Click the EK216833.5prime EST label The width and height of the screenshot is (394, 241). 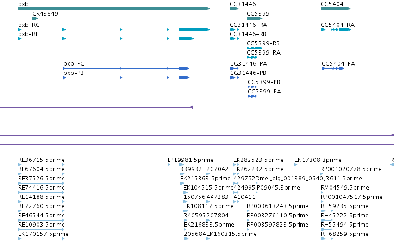click(x=209, y=225)
